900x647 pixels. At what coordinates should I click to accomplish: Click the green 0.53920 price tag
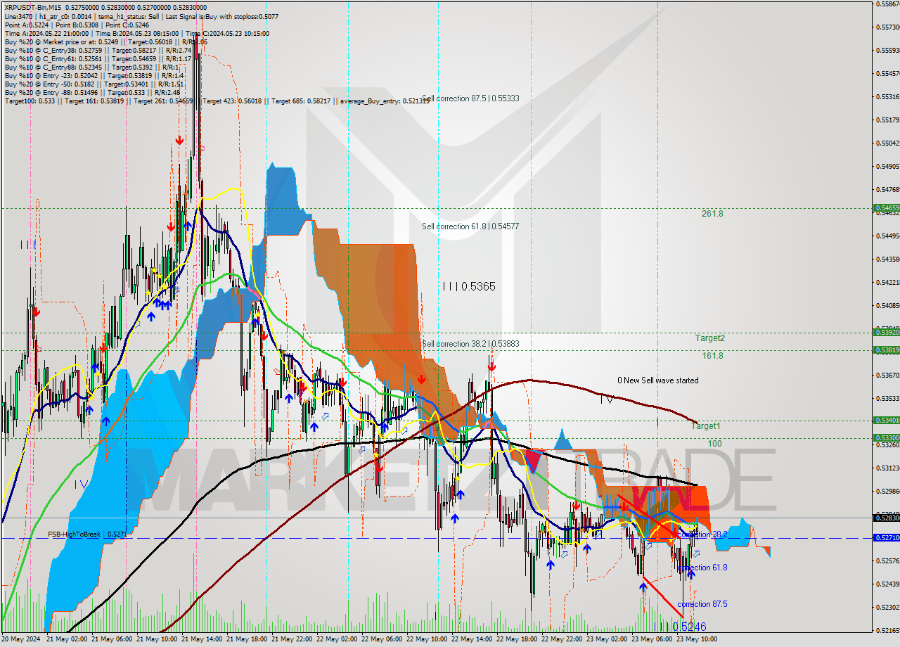click(886, 332)
